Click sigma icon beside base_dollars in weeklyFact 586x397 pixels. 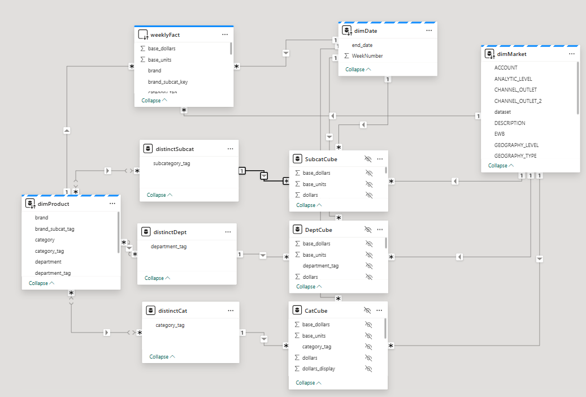click(x=143, y=48)
